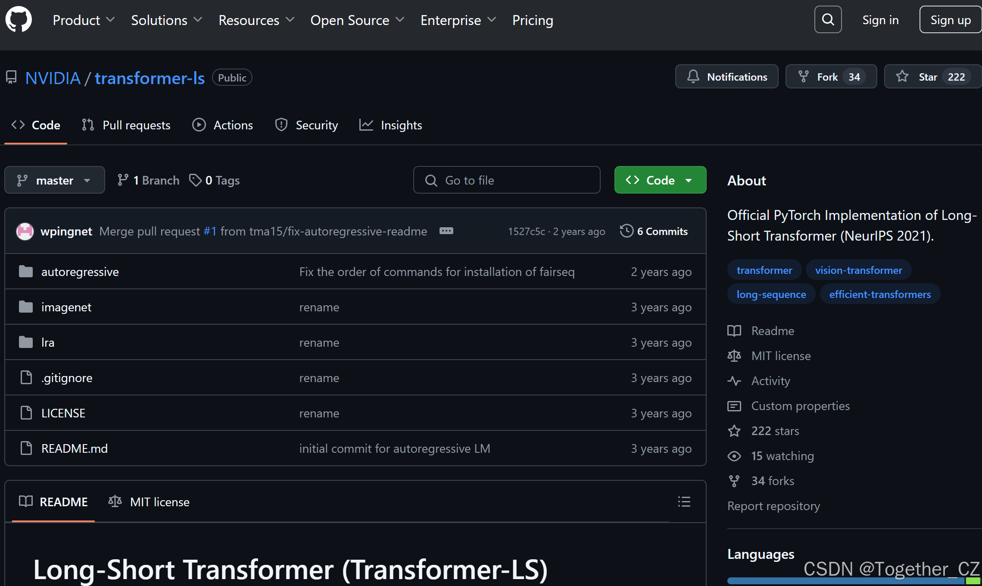Image resolution: width=982 pixels, height=586 pixels.
Task: Open the Solutions menu chevron
Action: pos(198,20)
